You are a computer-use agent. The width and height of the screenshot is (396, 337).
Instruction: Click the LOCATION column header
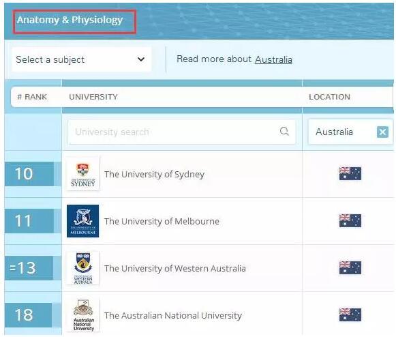coord(330,97)
